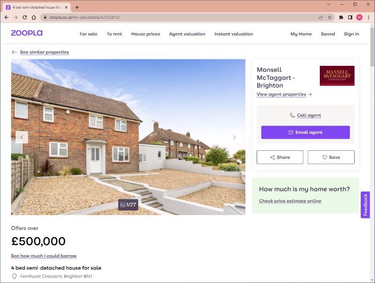Open a new browser tab
This screenshot has height=283, width=375.
point(77,7)
